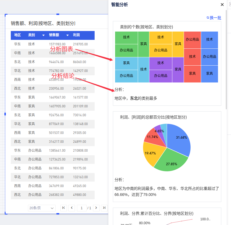This screenshot has height=225, width=231.
Task: Jump to the last table page
Action: point(104,208)
